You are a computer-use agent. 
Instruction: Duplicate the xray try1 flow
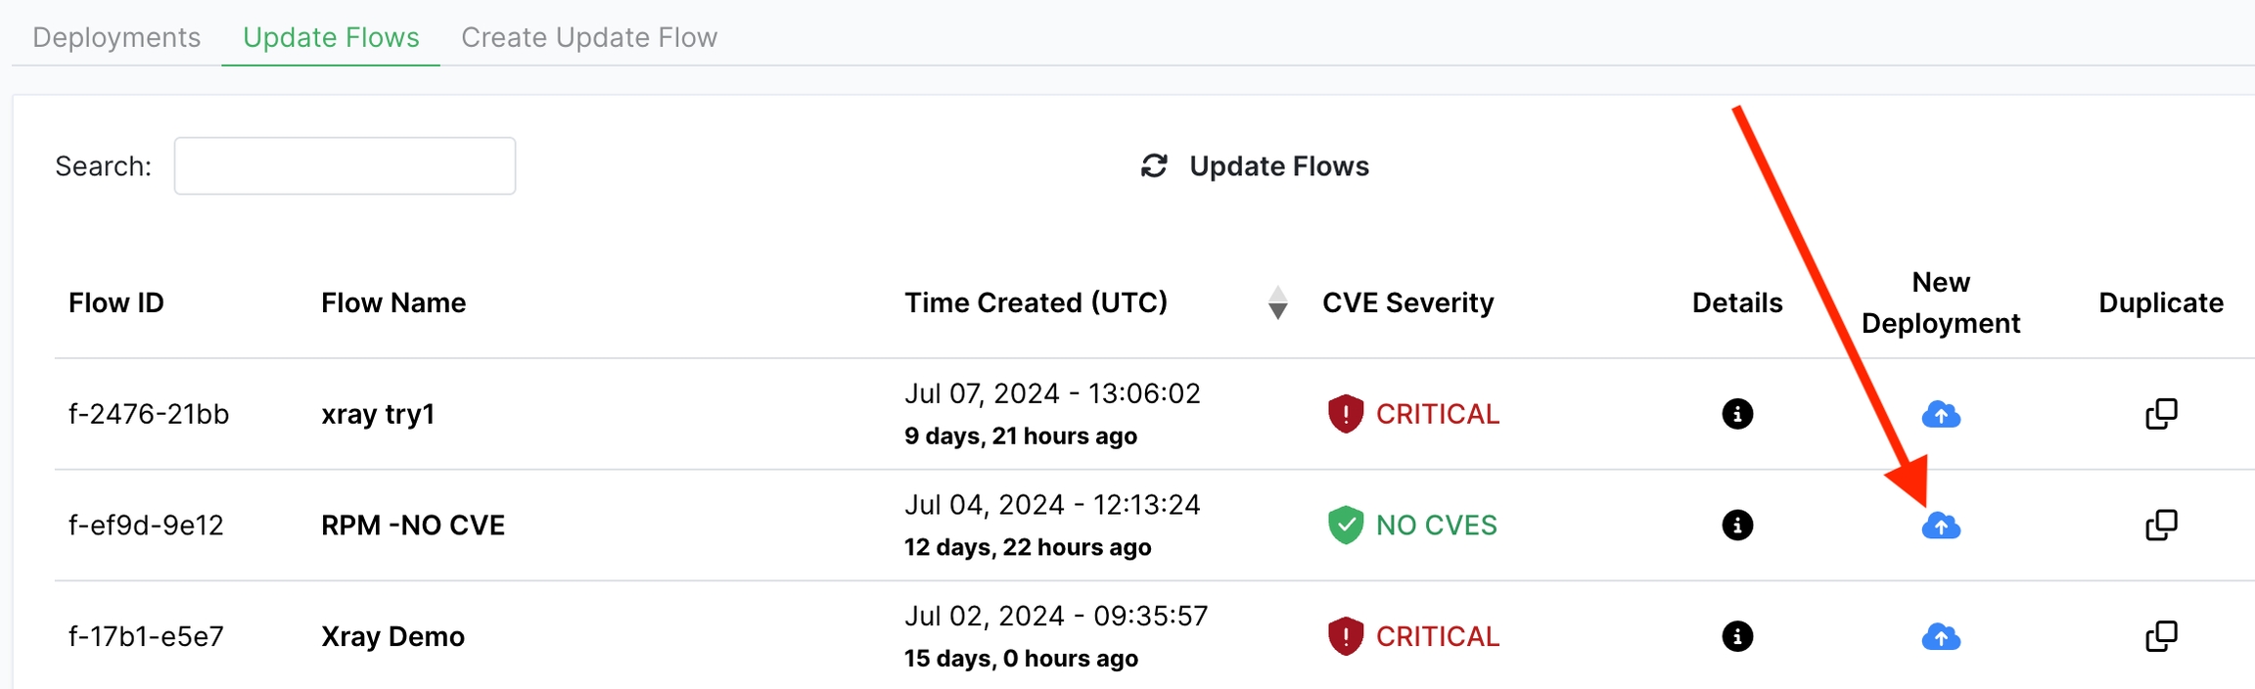click(2161, 414)
